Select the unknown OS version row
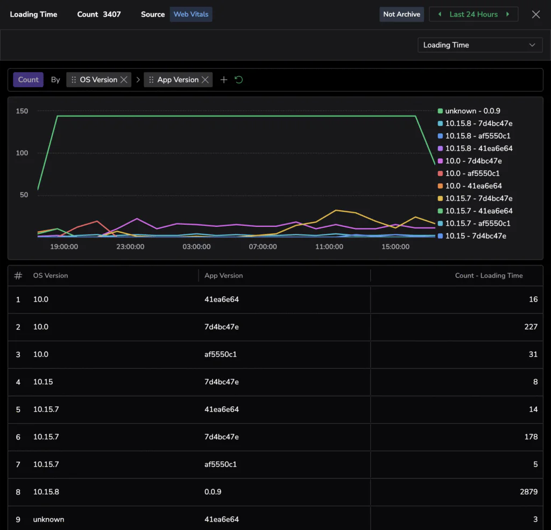 point(275,519)
